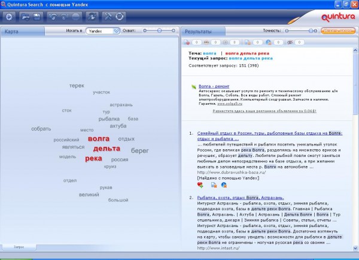Screen dimensions: 359x260
Task: Select the word астрахань in the cloud
Action: 121,105
